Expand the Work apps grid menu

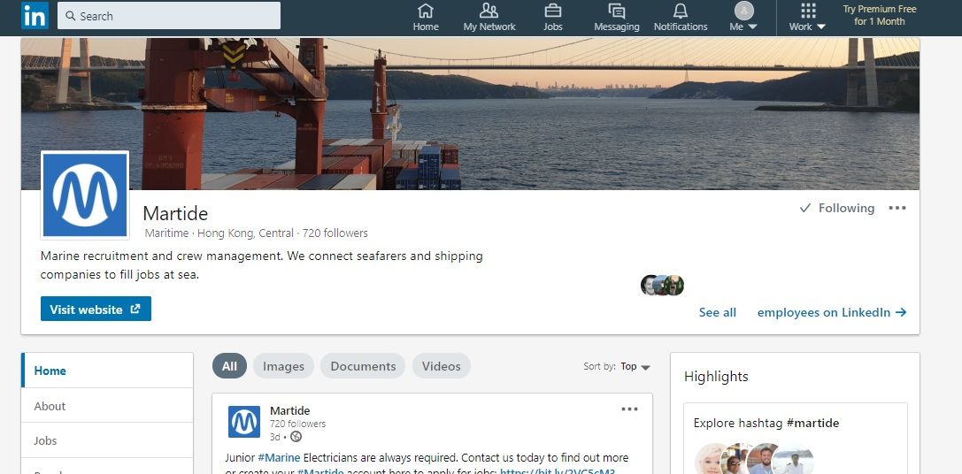point(807,17)
